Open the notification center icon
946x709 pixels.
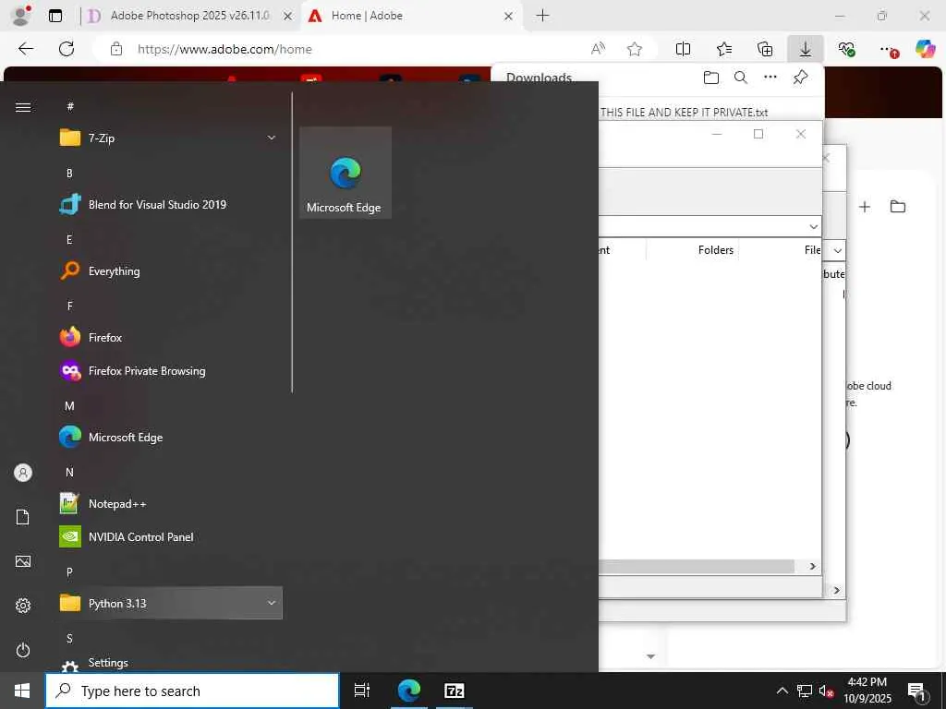916,691
